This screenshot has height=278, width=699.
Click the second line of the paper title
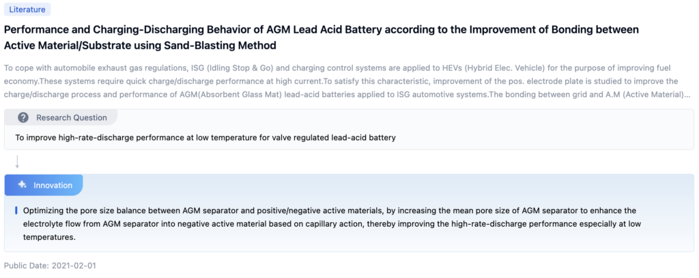(140, 46)
